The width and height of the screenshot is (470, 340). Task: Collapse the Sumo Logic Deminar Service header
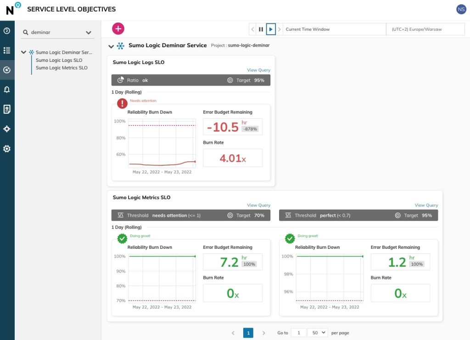[x=111, y=46]
